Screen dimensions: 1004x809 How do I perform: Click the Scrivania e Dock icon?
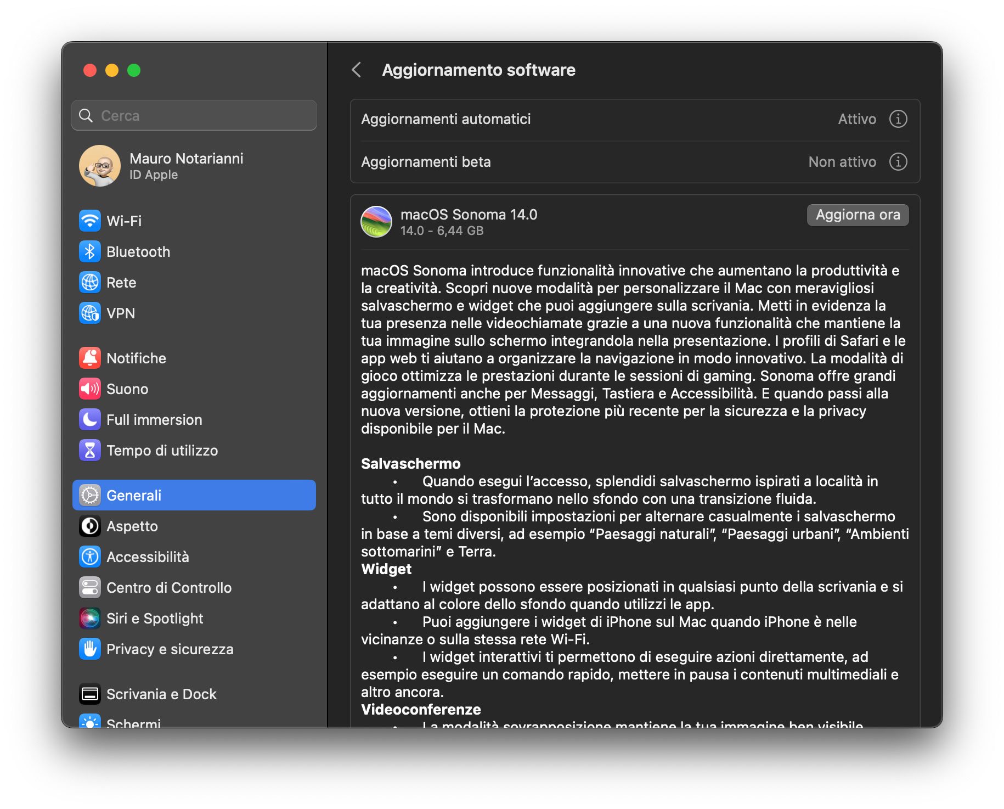(90, 694)
